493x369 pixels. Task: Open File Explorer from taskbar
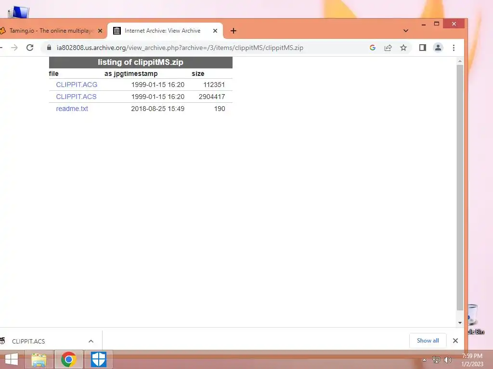[39, 359]
